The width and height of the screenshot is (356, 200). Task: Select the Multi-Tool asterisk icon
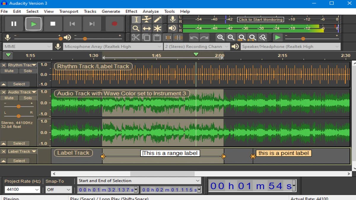[x=157, y=28]
